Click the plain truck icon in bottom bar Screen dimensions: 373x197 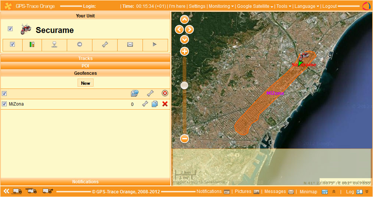click(17, 191)
